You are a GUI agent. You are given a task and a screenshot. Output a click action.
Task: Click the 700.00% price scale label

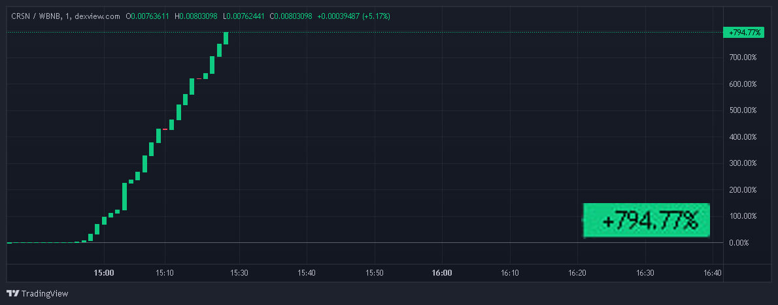(743, 57)
